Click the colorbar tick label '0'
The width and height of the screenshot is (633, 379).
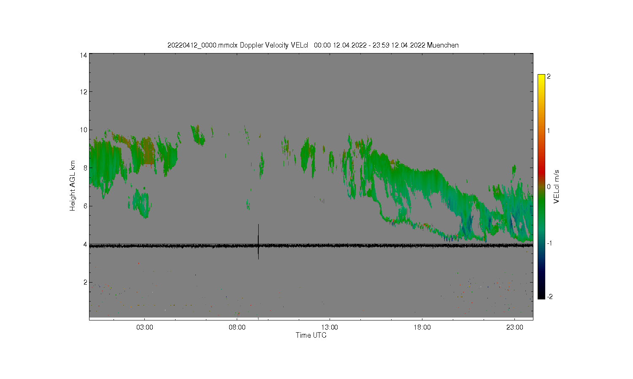(549, 187)
